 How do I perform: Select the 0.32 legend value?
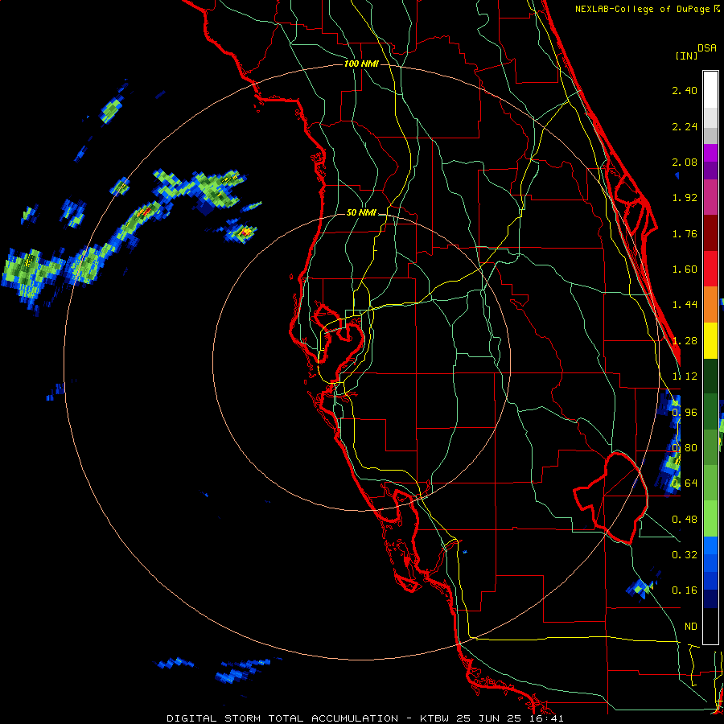pyautogui.click(x=685, y=555)
